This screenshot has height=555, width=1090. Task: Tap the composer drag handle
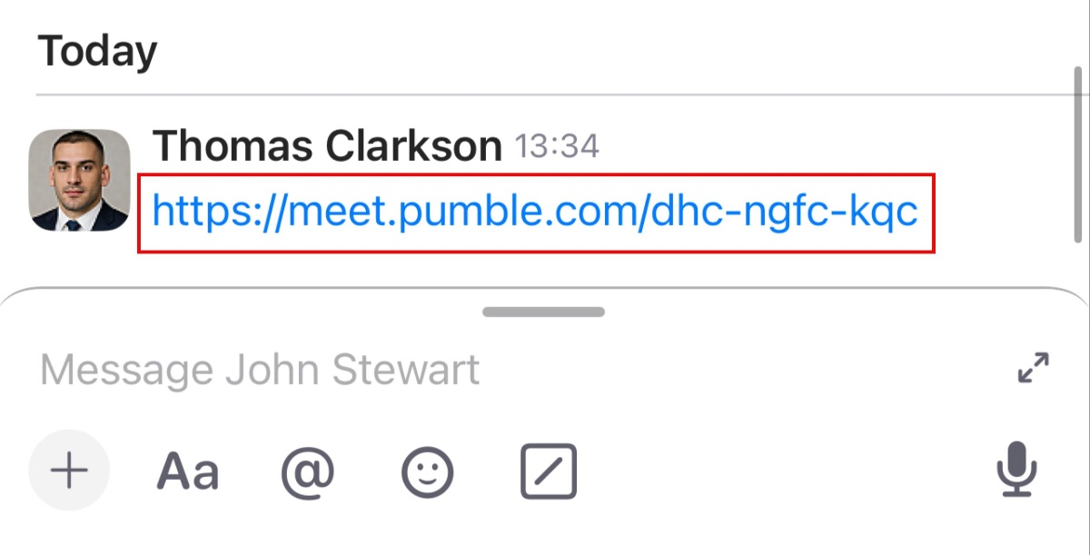[544, 312]
